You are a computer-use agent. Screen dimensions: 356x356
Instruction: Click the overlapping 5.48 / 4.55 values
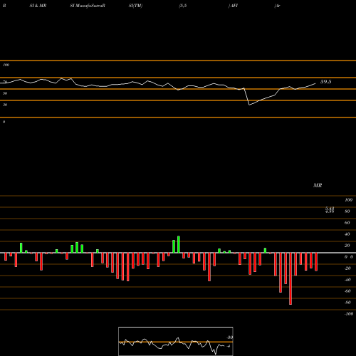(330, 210)
